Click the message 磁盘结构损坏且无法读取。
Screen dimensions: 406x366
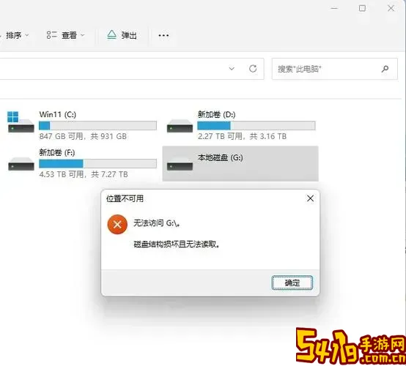[x=177, y=244]
